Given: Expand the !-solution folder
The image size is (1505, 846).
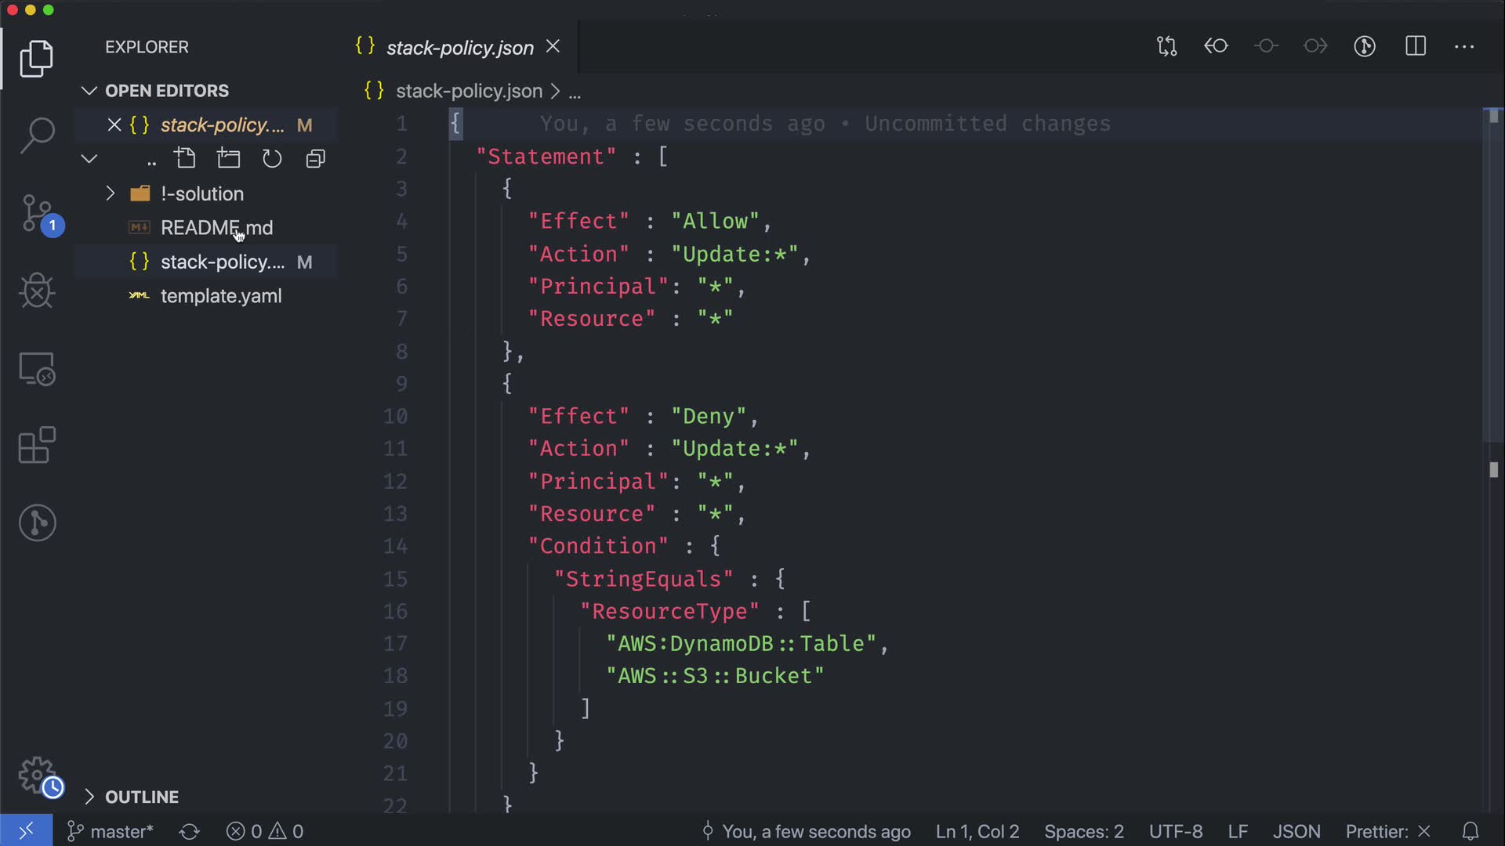Looking at the screenshot, I should pos(202,193).
